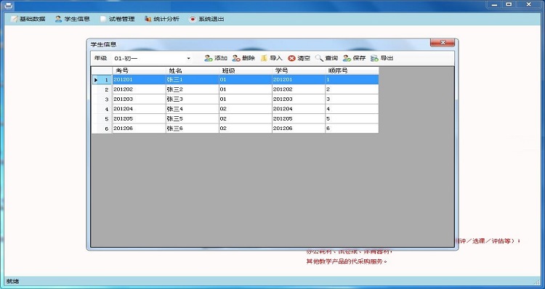The width and height of the screenshot is (545, 289).
Task: Open the 基础数据 menu
Action: pyautogui.click(x=28, y=19)
